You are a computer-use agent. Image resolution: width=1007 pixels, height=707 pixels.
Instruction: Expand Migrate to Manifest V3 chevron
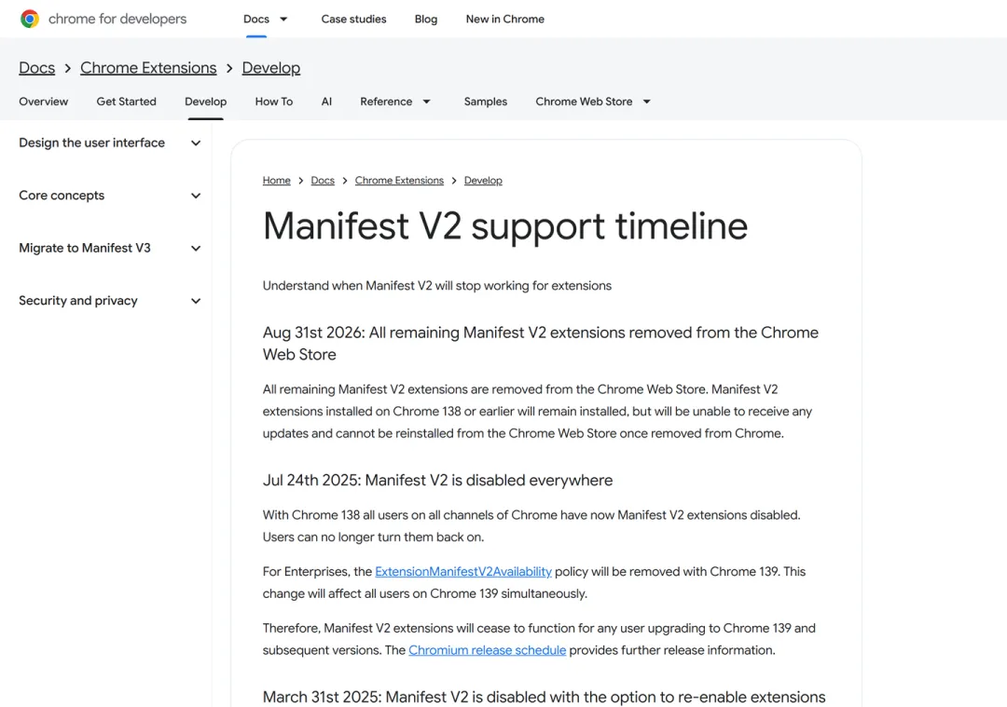(x=196, y=249)
